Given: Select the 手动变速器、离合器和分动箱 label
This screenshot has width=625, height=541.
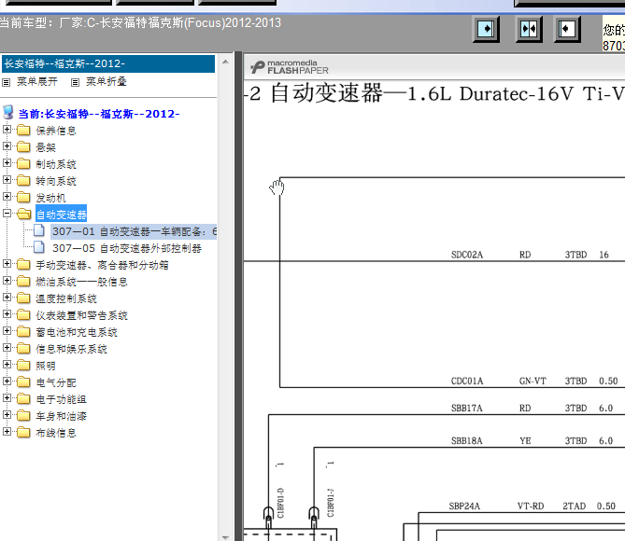Looking at the screenshot, I should [102, 265].
